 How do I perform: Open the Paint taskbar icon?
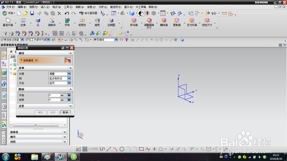click(47, 157)
